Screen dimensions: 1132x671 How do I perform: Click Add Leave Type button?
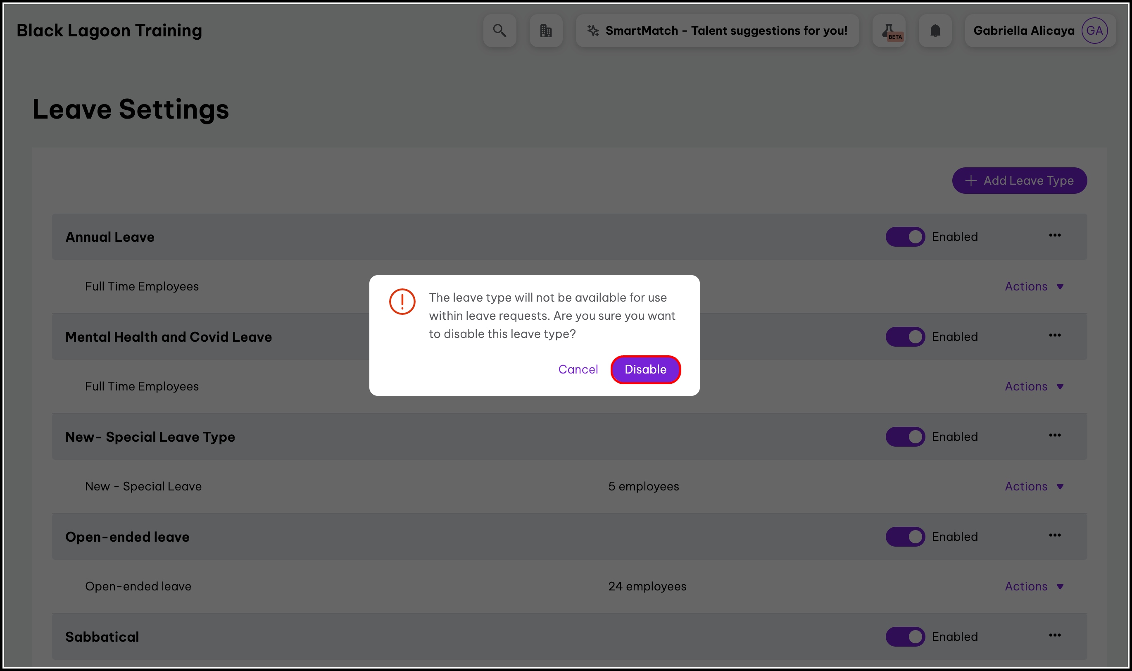click(1019, 181)
